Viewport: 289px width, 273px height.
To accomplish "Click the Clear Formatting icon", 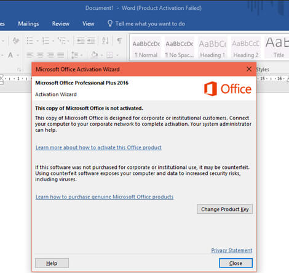I will [16, 41].
